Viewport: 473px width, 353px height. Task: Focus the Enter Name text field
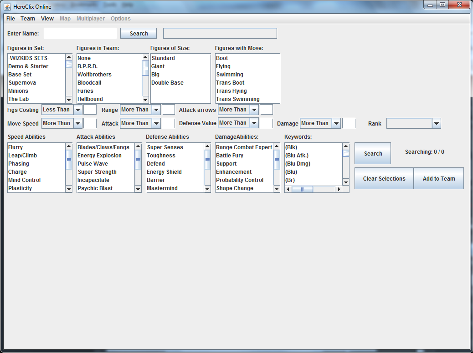coord(80,33)
